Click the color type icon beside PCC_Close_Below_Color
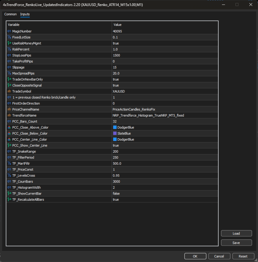The height and width of the screenshot is (262, 258). (9, 134)
